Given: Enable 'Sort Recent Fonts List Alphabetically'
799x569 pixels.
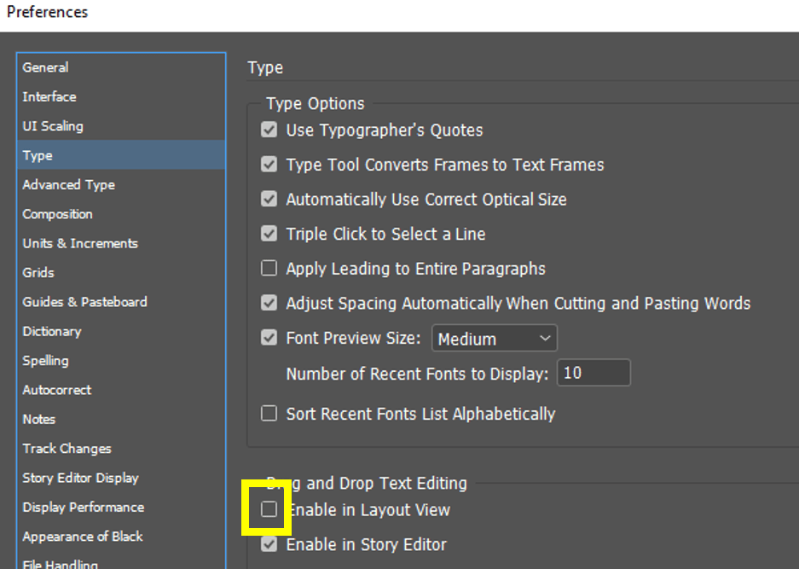Looking at the screenshot, I should 269,413.
